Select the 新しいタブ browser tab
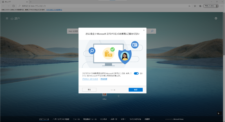Image resolution: width=225 pixels, height=122 pixels. (x=14, y=2)
